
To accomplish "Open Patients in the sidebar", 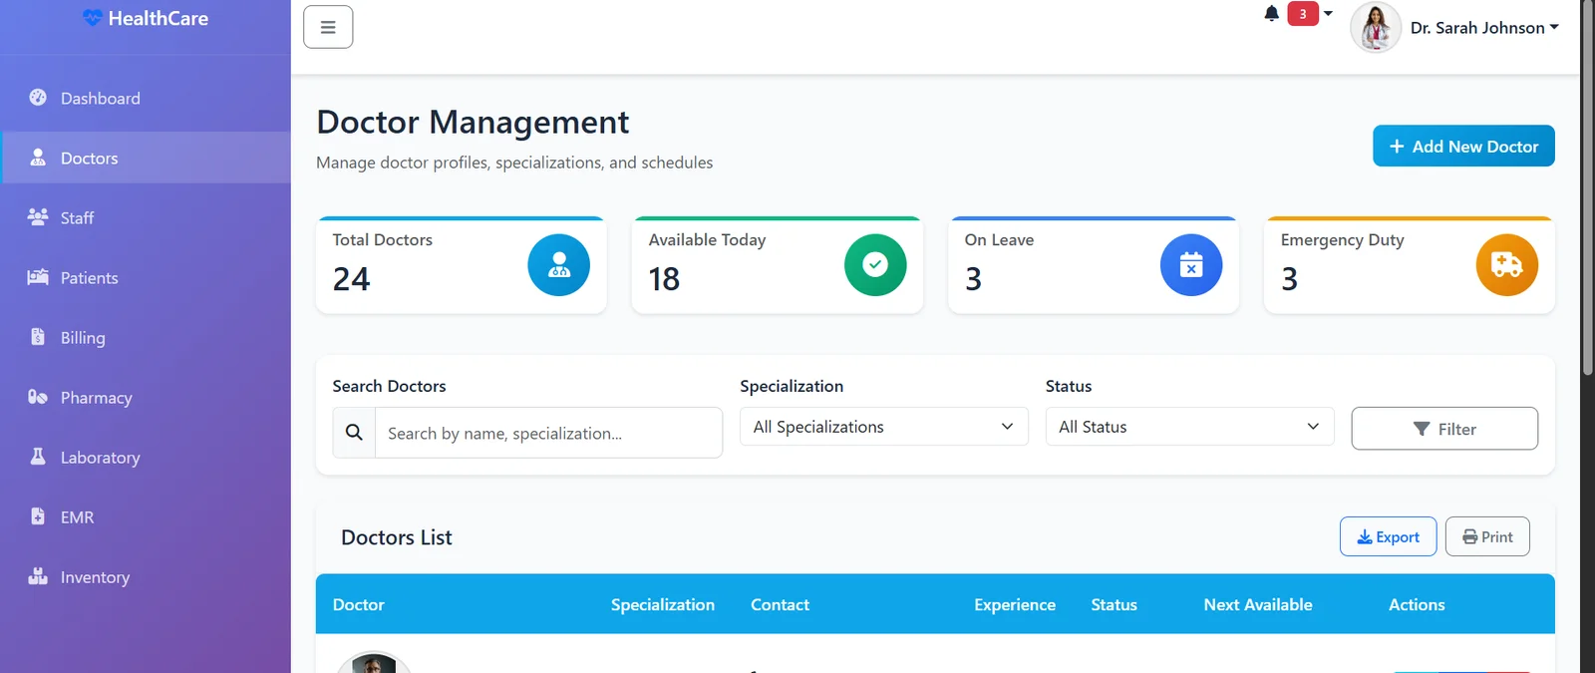I will [89, 278].
